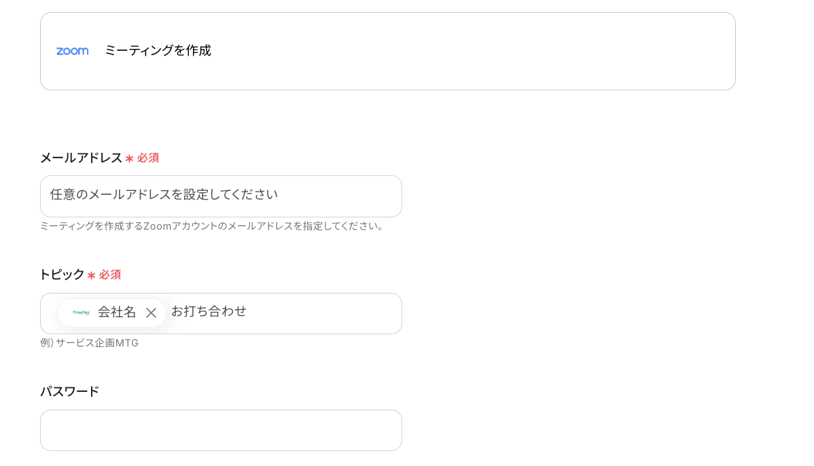The image size is (814, 466).
Task: Click the パスワード field label
Action: (x=69, y=391)
